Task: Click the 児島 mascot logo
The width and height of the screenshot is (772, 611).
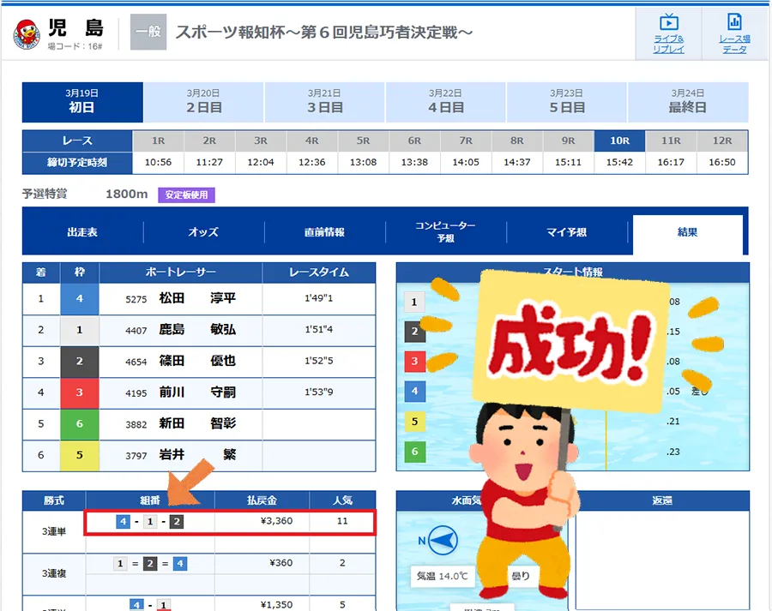Action: coord(26,34)
